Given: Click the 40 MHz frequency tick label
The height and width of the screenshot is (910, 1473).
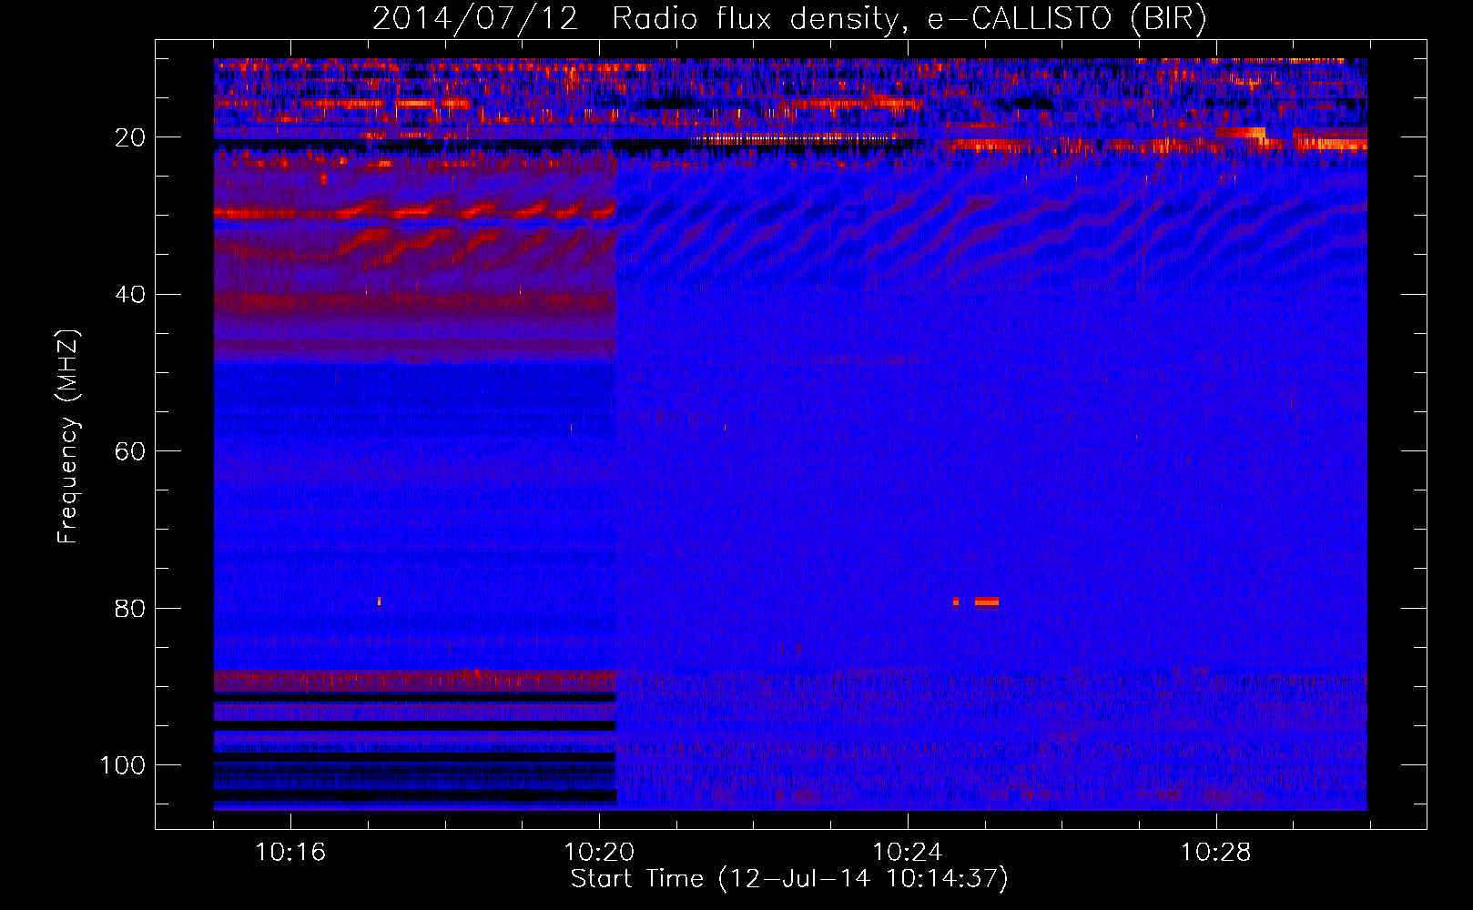Looking at the screenshot, I should [130, 294].
